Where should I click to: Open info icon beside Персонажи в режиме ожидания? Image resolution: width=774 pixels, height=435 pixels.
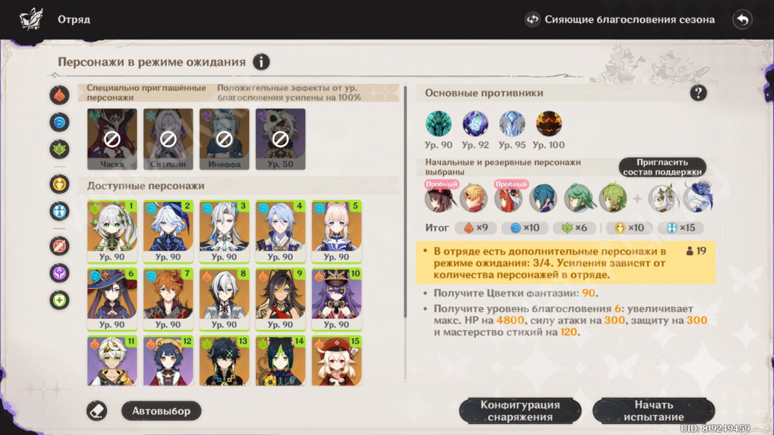point(261,62)
